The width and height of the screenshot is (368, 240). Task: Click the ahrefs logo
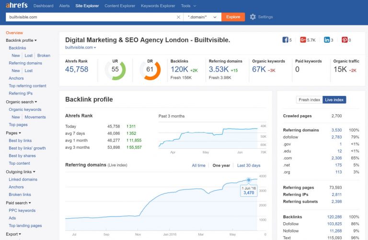[x=17, y=5]
